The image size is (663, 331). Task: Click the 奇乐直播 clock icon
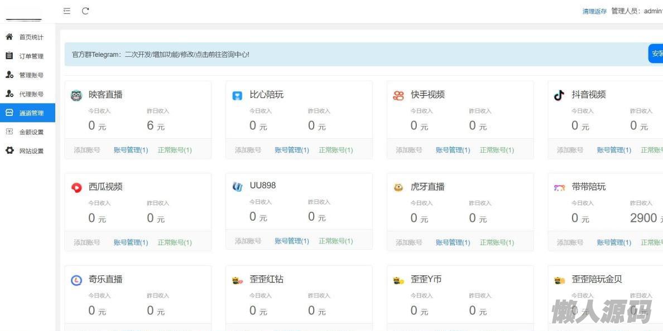76,280
